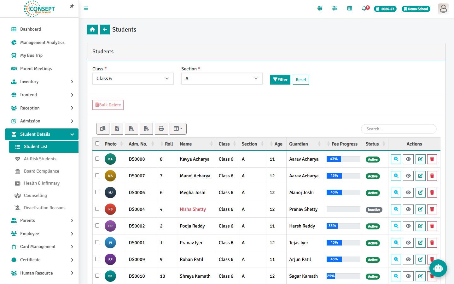The image size is (454, 284).
Task: Tick the checkbox for Manoj Acharya's row
Action: [97, 175]
